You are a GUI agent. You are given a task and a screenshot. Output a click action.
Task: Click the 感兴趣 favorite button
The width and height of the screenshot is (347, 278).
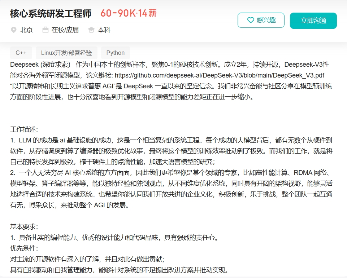(261, 20)
